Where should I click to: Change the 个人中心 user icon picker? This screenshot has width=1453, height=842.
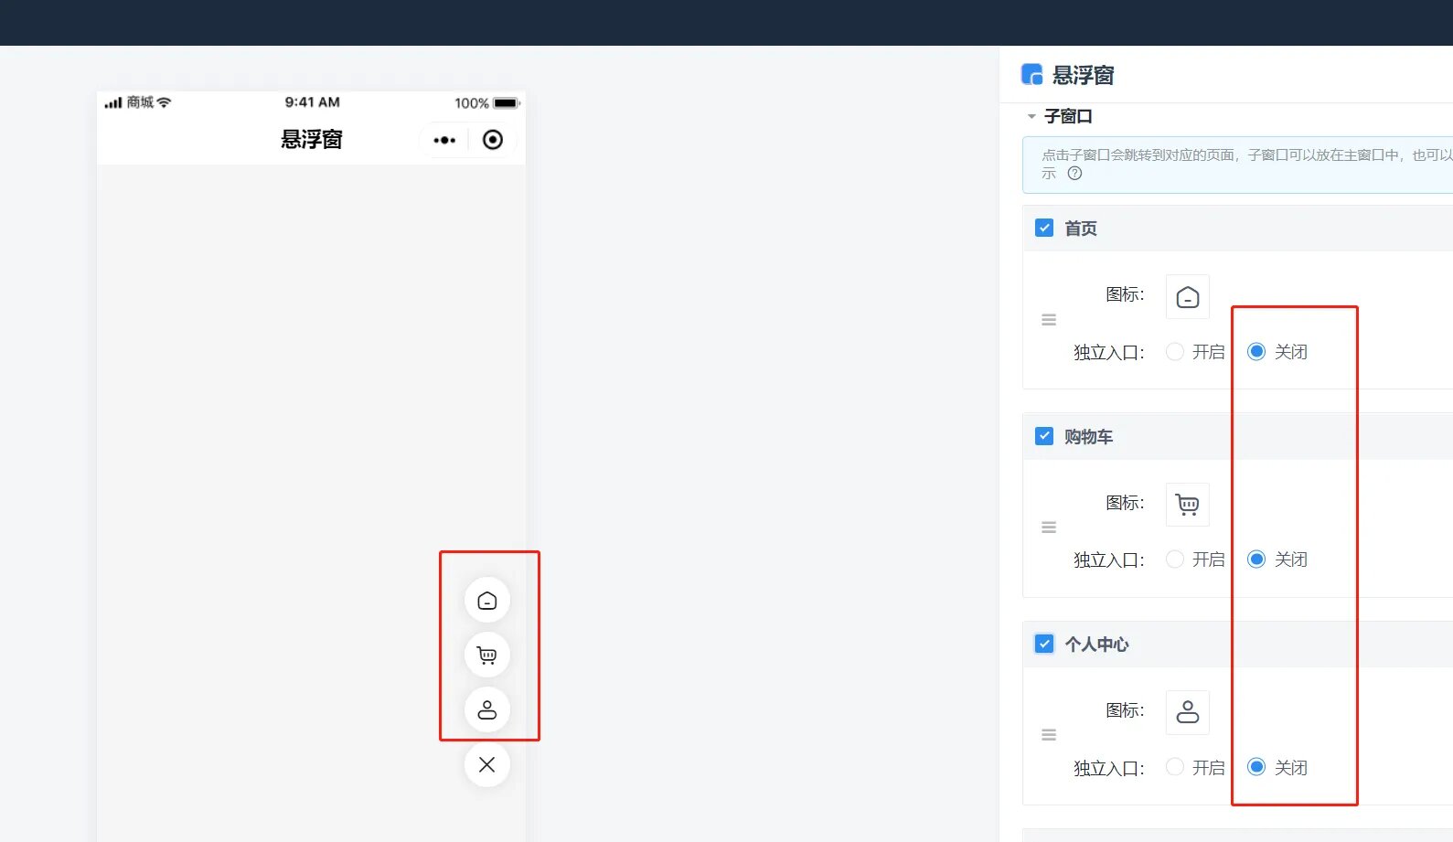[1187, 712]
